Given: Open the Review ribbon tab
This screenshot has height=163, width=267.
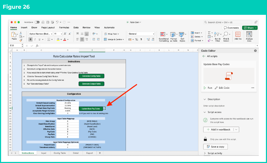Looking at the screenshot, I should coord(87,28).
